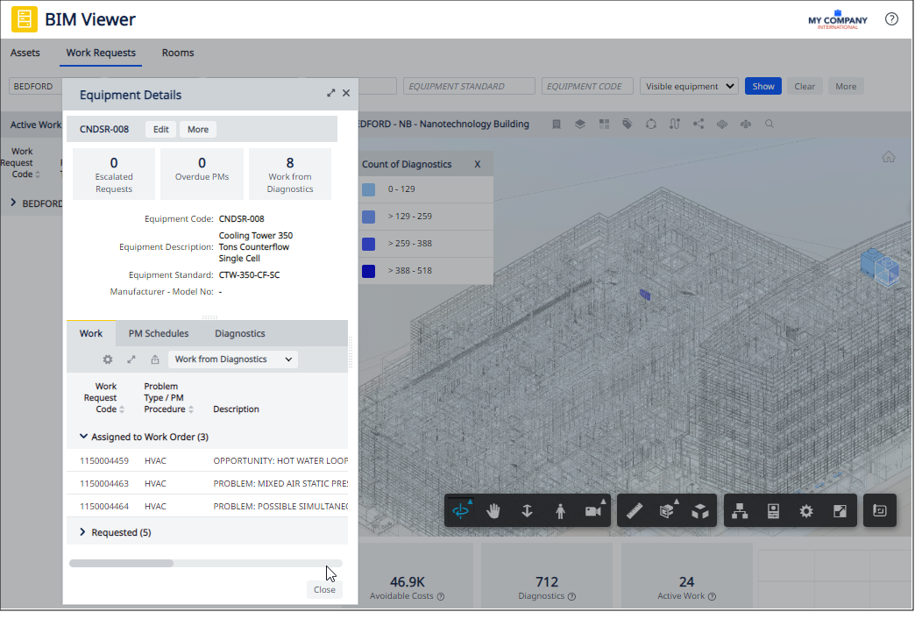Open the Work from Diagnostics dropdown
This screenshot has height=619, width=922.
click(x=233, y=360)
